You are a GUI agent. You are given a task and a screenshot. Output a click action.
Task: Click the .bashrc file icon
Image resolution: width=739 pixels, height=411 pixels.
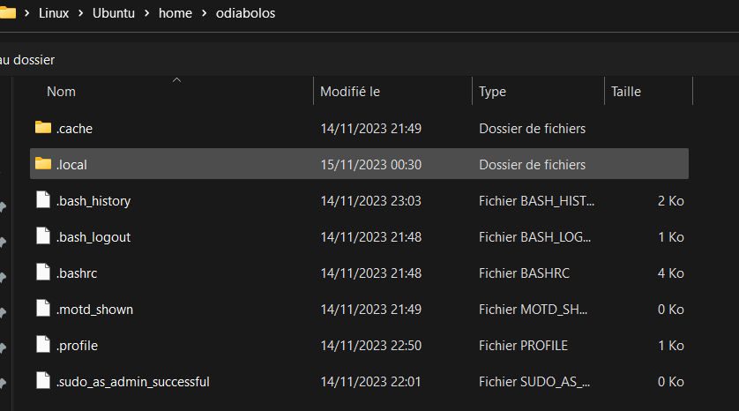[43, 272]
